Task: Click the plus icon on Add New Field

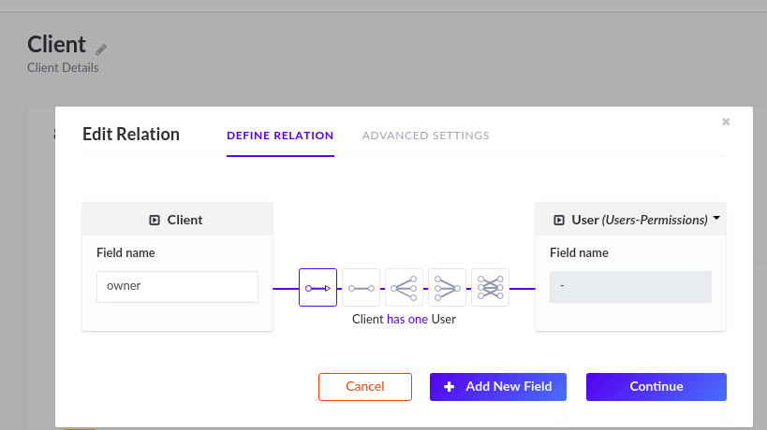Action: (449, 387)
